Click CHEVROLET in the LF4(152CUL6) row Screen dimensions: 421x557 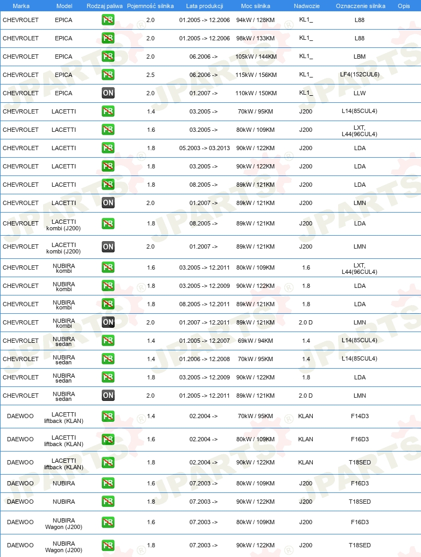[20, 75]
